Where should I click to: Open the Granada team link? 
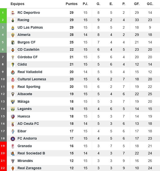[x=25, y=146]
